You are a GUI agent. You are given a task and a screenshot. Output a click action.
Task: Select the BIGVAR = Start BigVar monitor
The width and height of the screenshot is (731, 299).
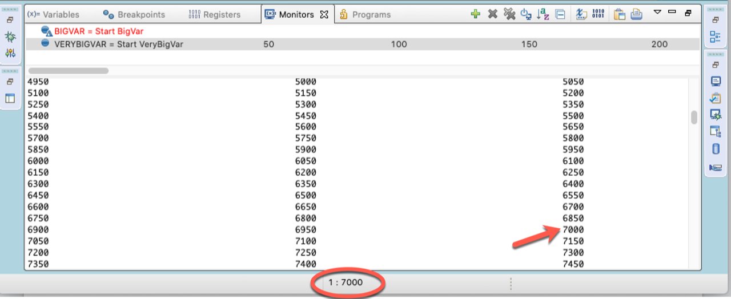(x=99, y=31)
